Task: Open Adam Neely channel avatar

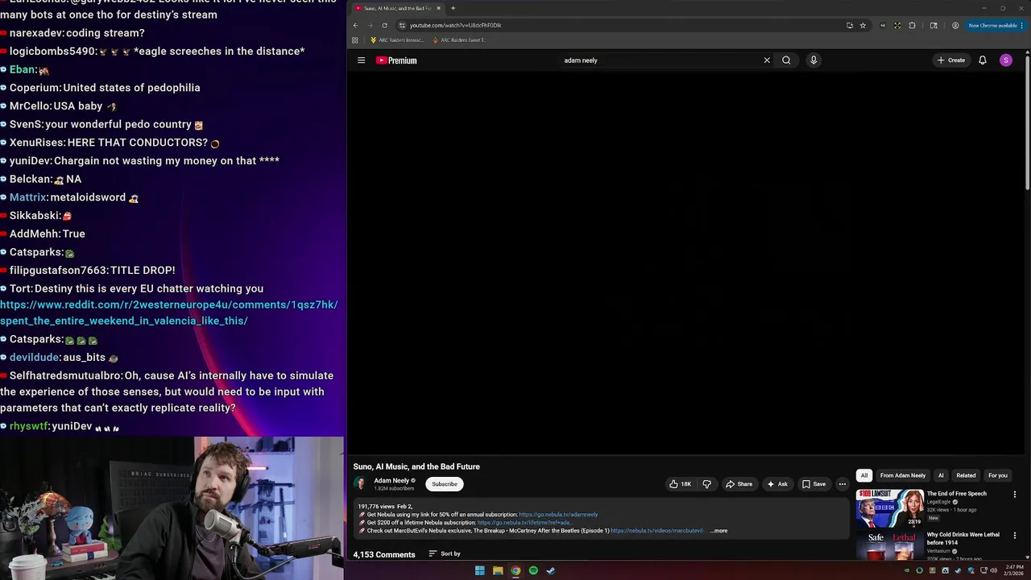Action: [x=360, y=484]
